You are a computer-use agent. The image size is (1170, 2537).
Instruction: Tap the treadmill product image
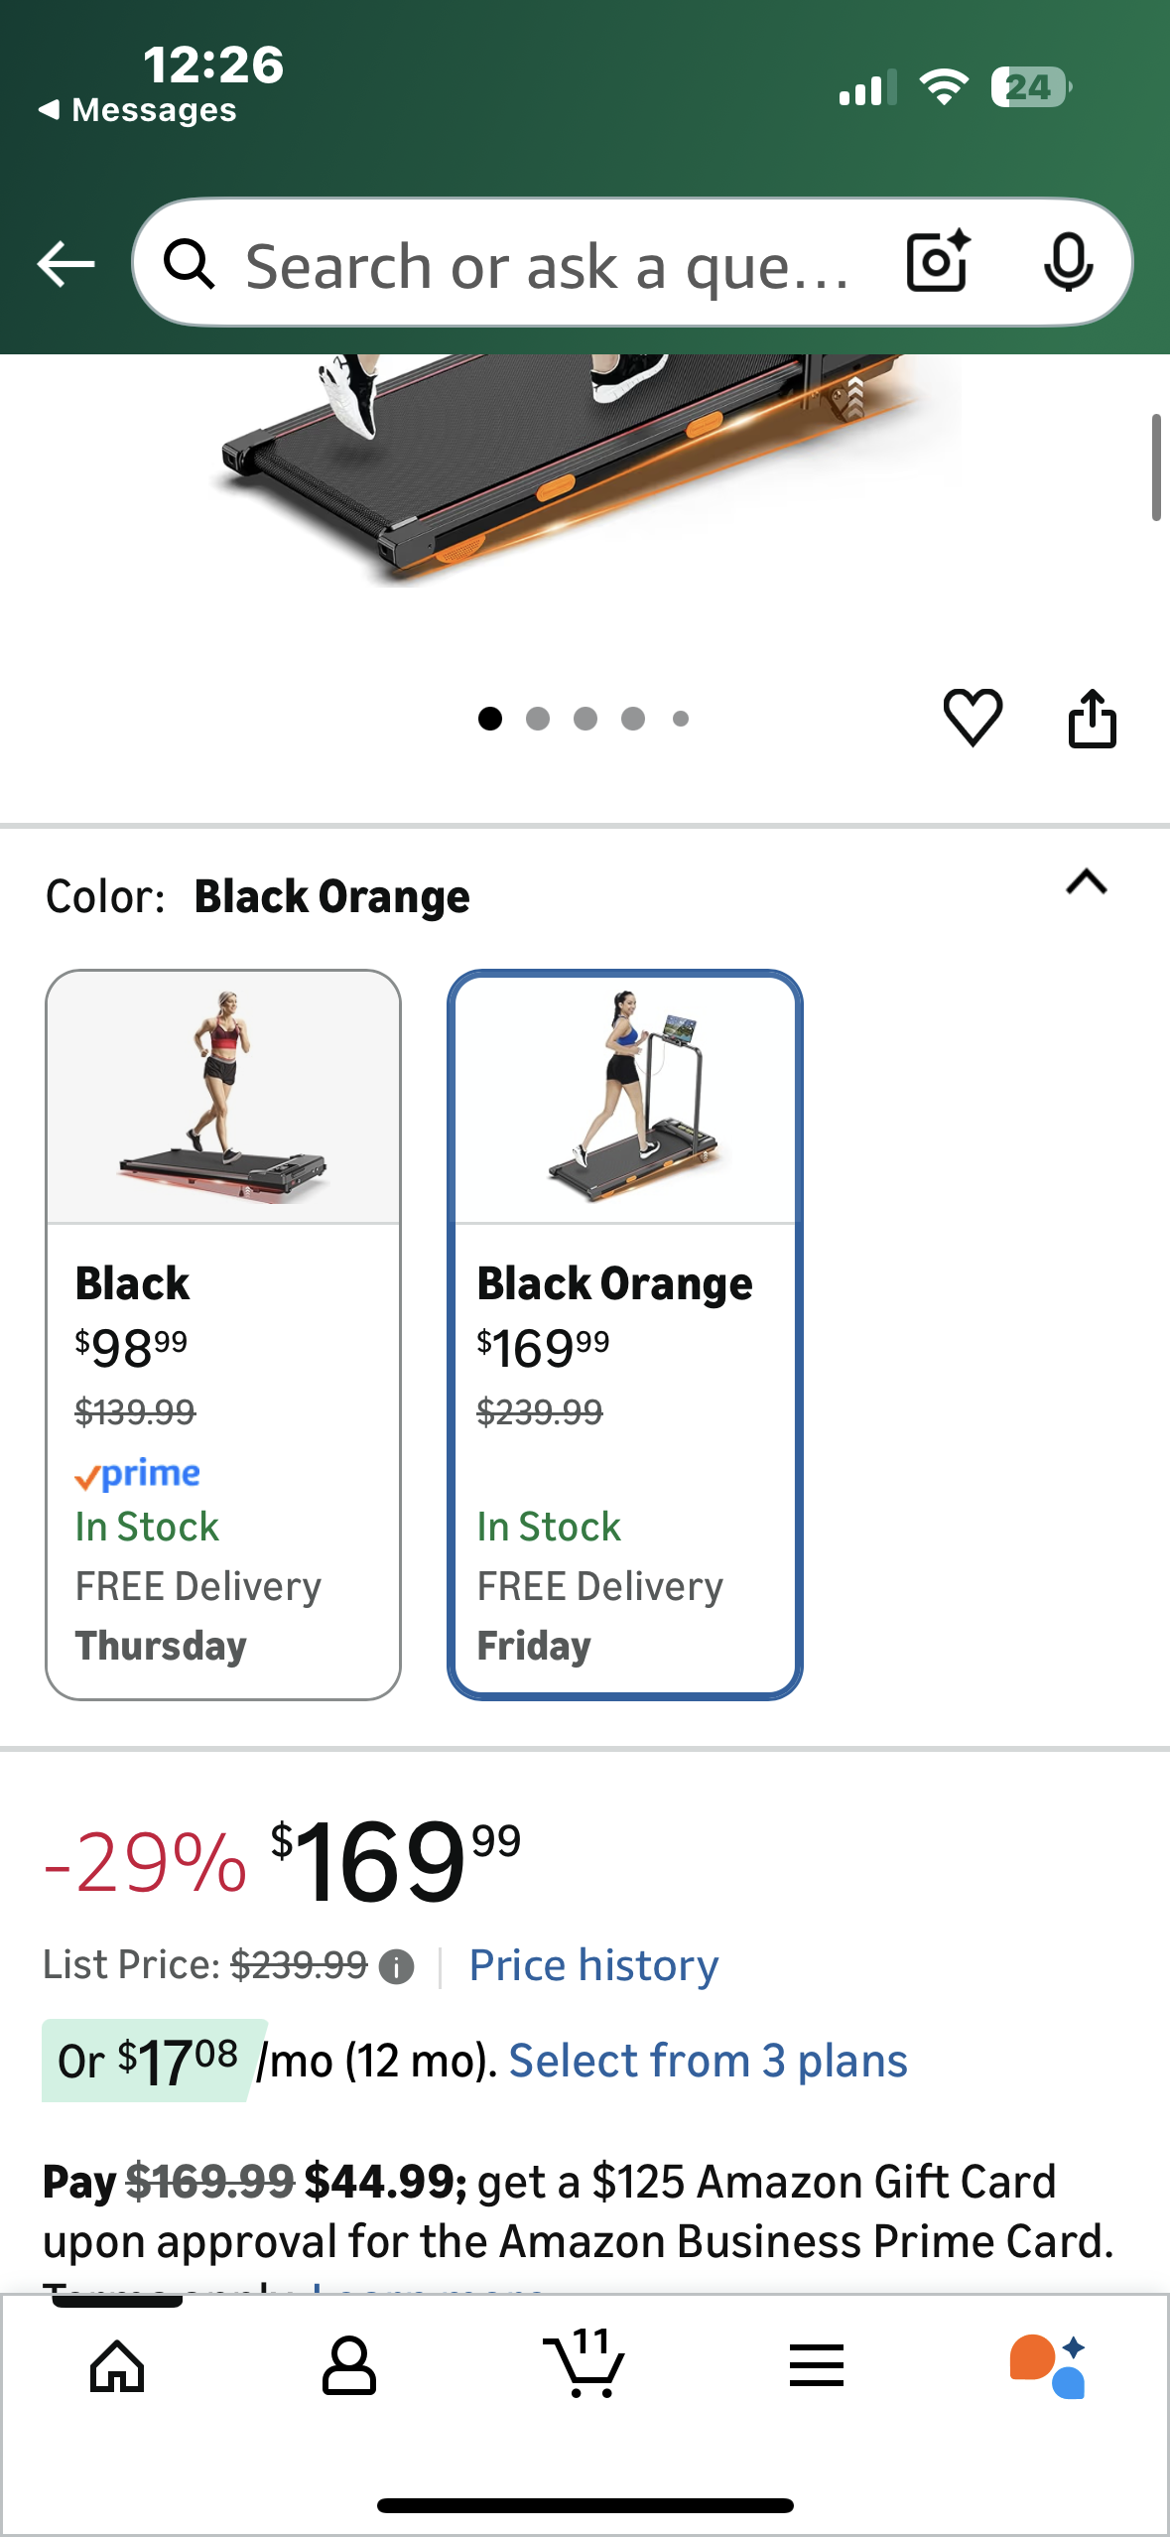[x=585, y=467]
